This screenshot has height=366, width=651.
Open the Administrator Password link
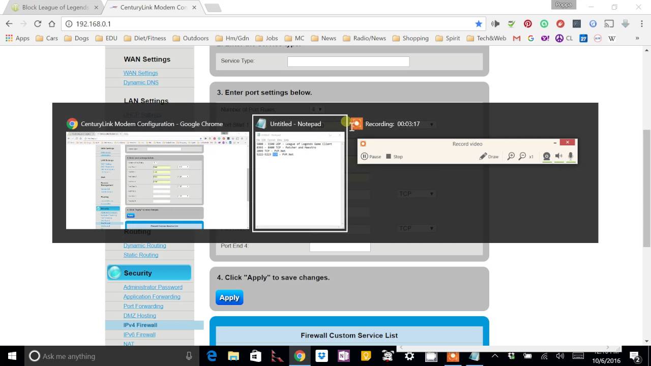[x=153, y=287]
